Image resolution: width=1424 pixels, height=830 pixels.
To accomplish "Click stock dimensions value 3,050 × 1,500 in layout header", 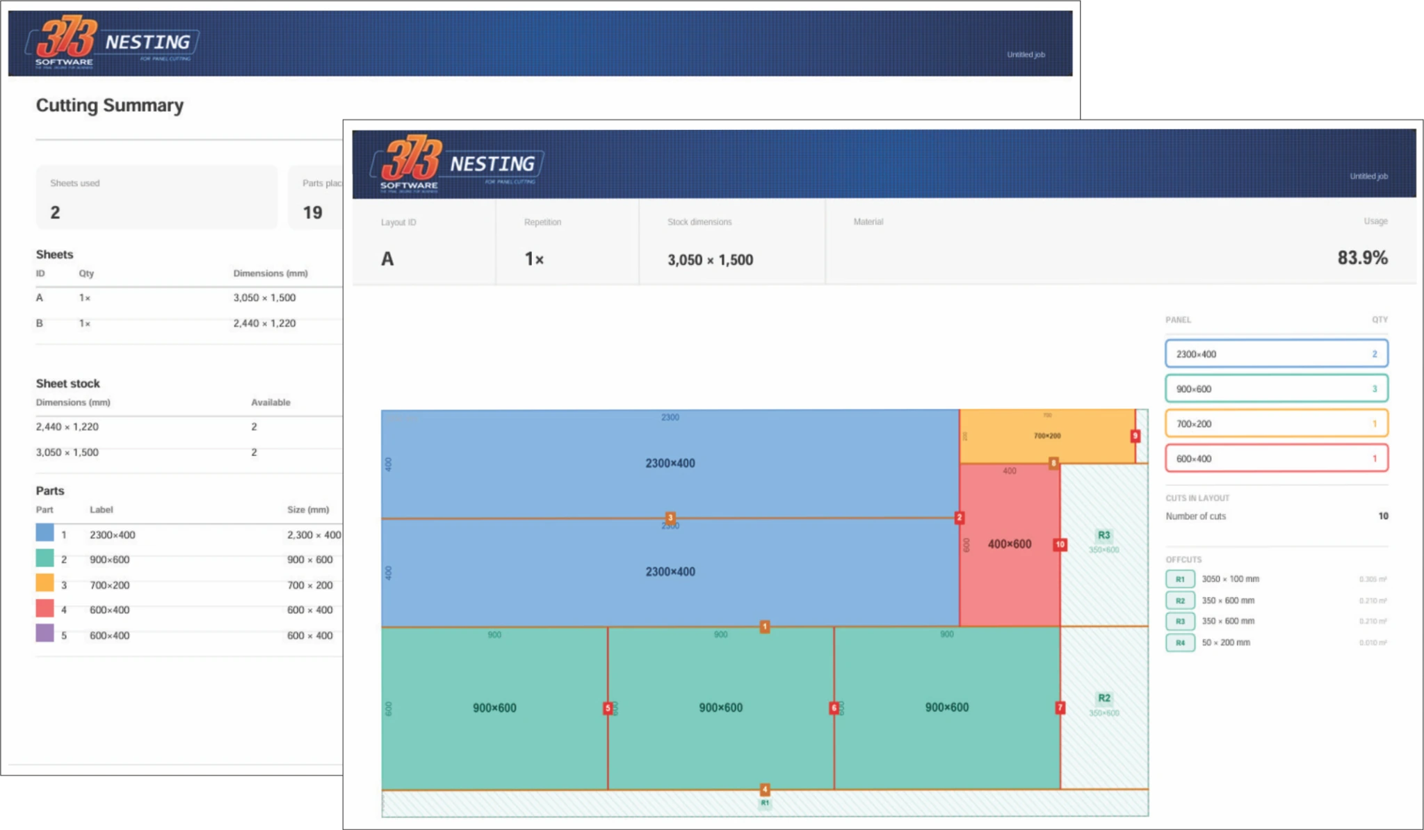I will pos(710,260).
